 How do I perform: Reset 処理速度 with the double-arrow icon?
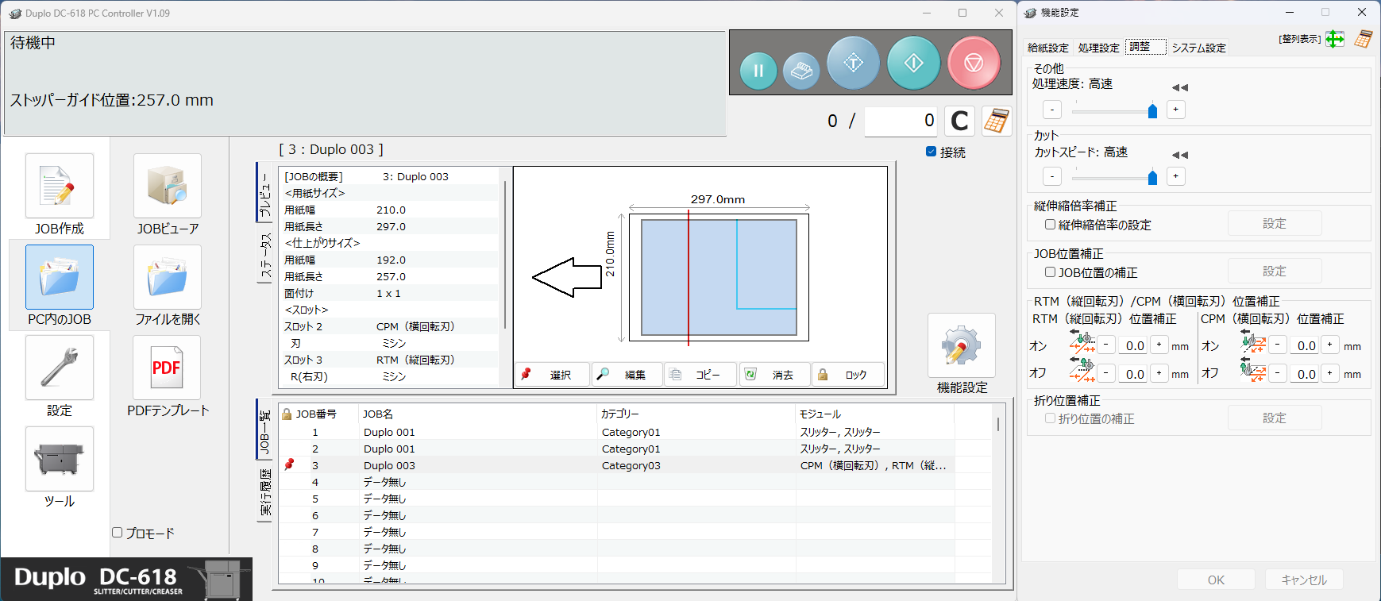point(1180,87)
